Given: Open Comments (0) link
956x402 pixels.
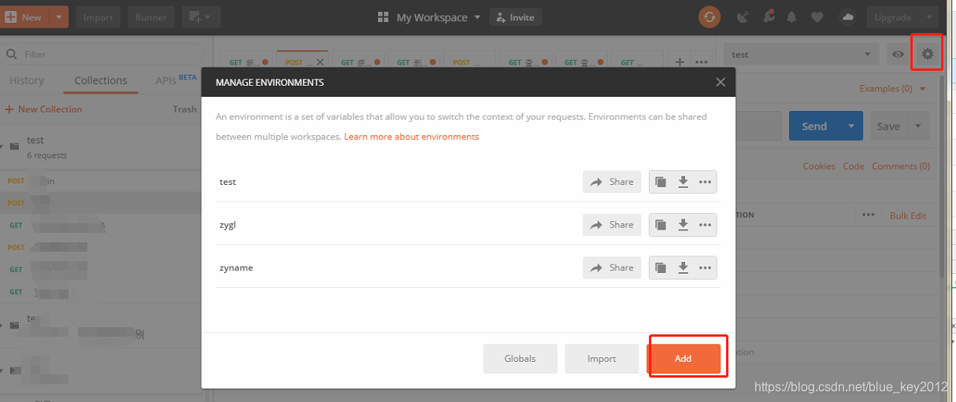Looking at the screenshot, I should pyautogui.click(x=901, y=166).
